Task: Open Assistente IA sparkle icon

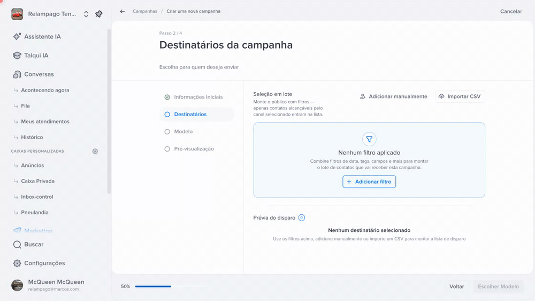Action: (17, 36)
